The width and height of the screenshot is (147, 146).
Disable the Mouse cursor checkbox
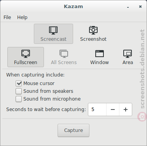tap(19, 83)
